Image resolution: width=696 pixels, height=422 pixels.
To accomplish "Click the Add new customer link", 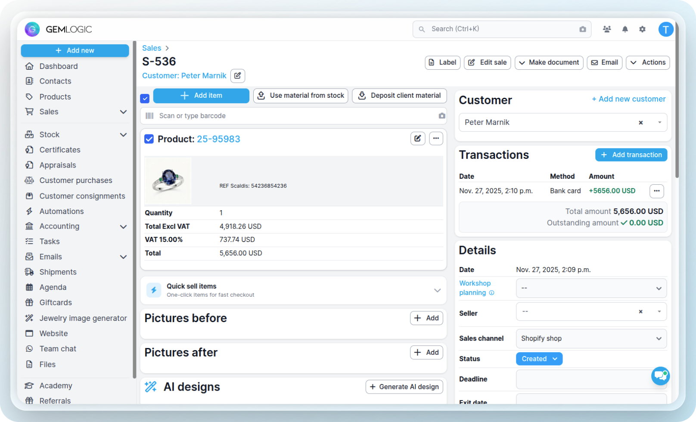I will tap(628, 99).
